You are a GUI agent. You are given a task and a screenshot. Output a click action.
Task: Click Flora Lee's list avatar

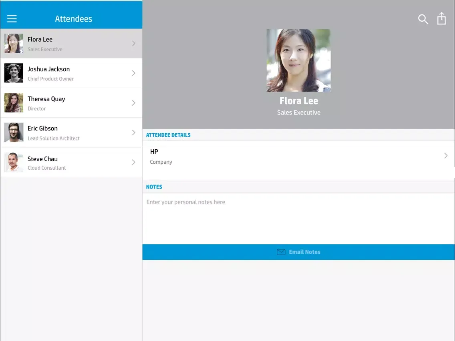click(14, 43)
